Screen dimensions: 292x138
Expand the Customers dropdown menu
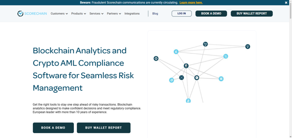(x=59, y=14)
